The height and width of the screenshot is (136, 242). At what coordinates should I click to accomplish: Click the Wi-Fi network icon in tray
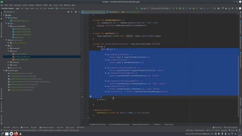[232, 134]
